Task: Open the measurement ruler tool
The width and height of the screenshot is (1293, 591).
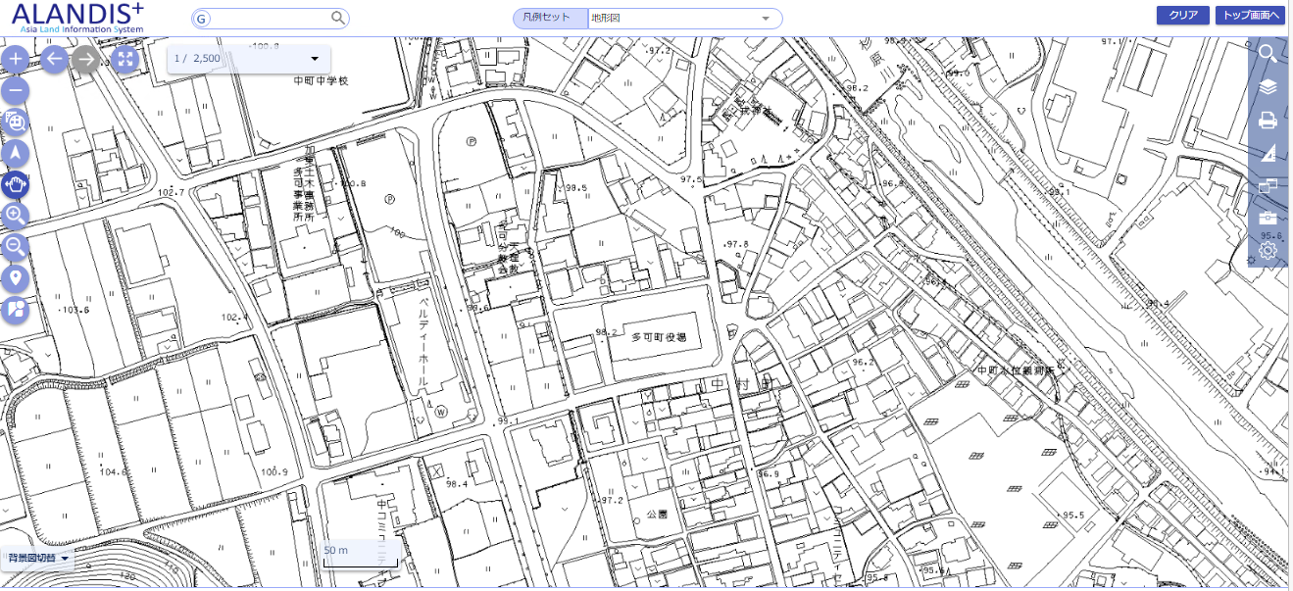Action: coord(1268,153)
